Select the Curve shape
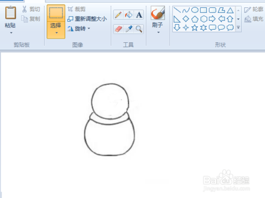This screenshot has height=198, width=265. [x=186, y=10]
